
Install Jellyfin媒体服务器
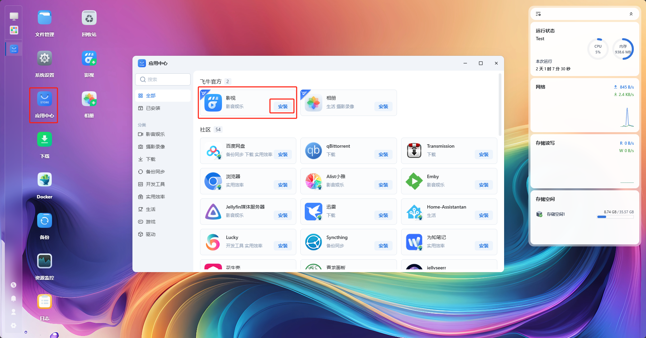pos(283,215)
